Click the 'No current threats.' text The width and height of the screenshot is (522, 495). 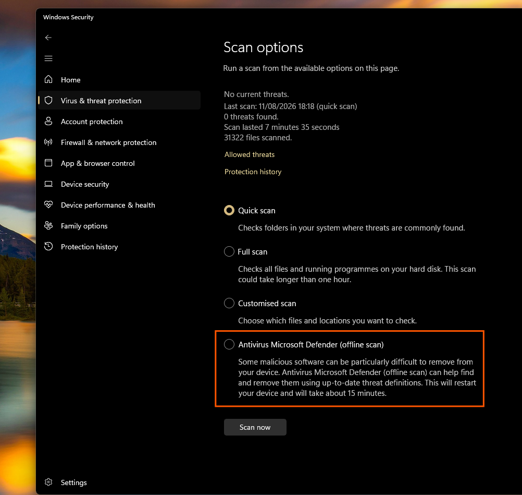(256, 94)
